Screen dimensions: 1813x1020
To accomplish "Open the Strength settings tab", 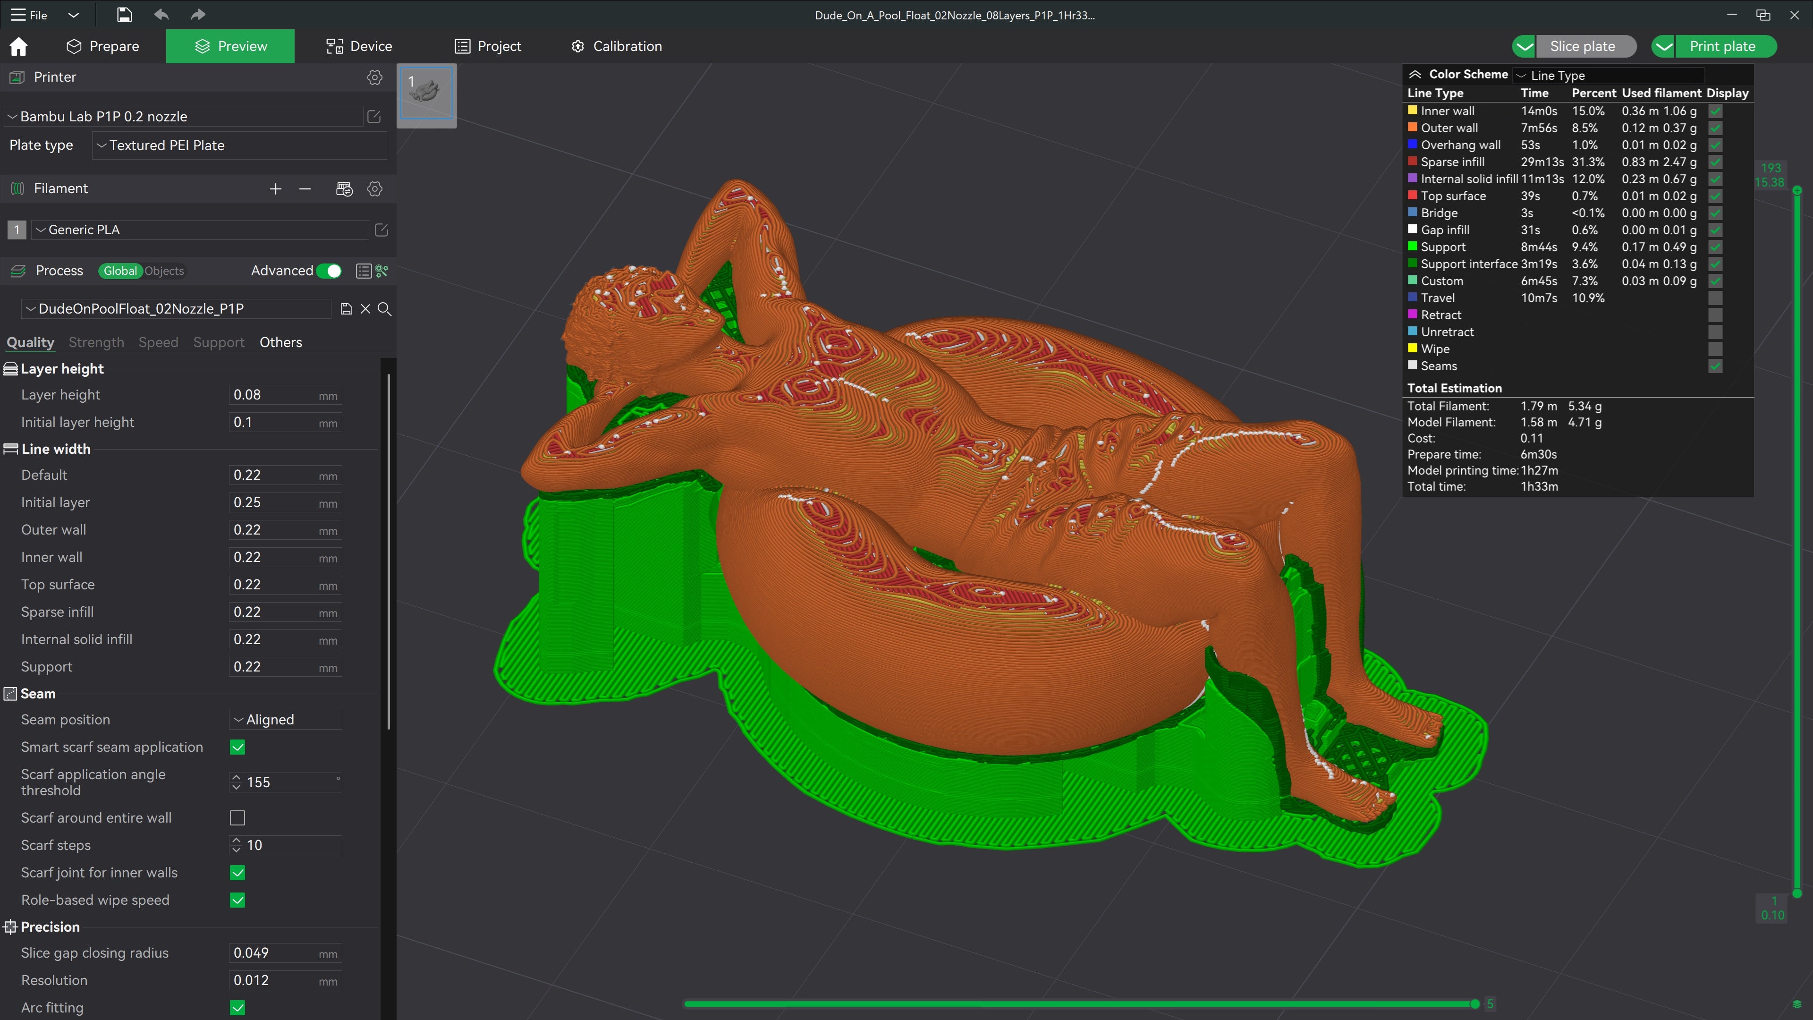I will [x=96, y=342].
